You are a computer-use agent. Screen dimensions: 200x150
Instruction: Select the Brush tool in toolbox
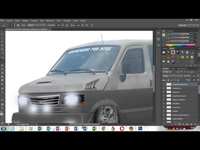point(2,61)
